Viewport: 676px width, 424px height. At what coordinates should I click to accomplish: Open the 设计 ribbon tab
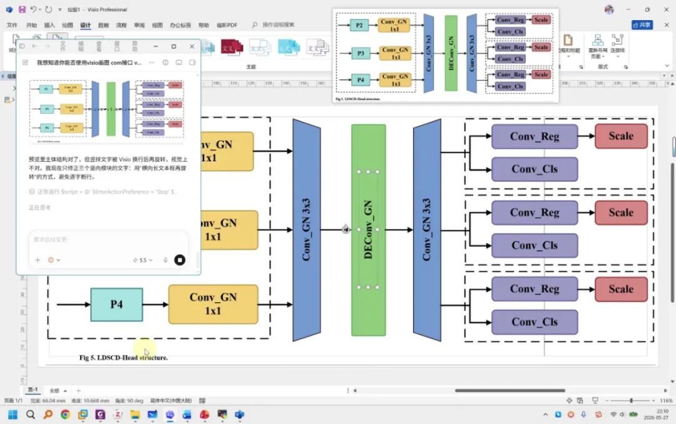[85, 25]
